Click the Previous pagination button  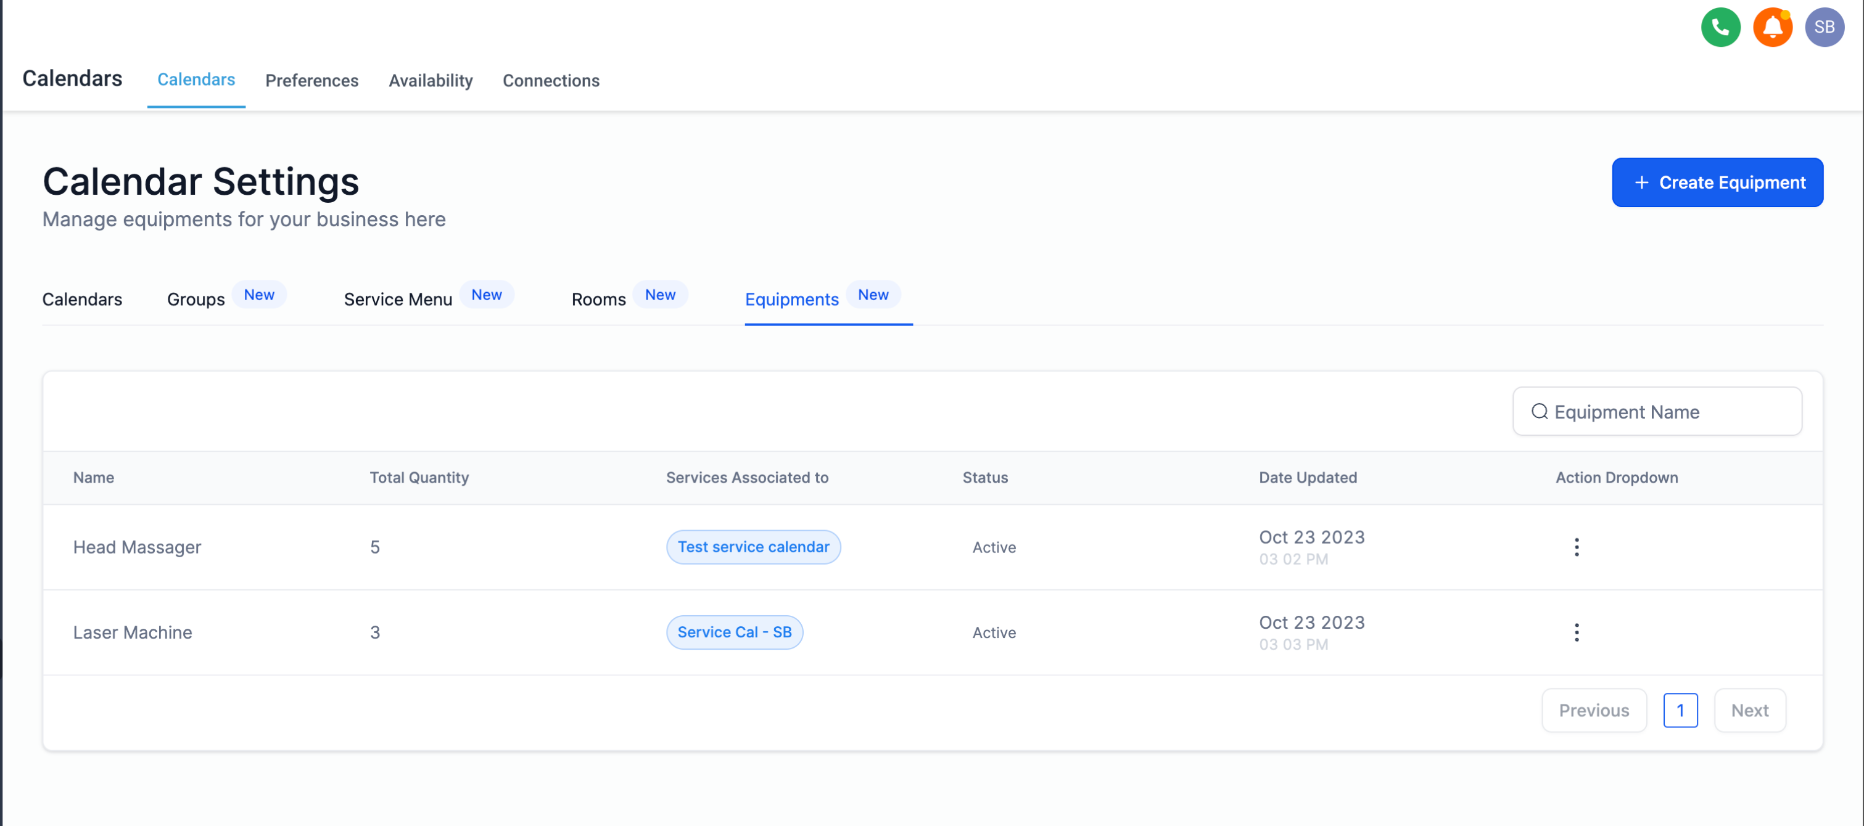click(1593, 710)
